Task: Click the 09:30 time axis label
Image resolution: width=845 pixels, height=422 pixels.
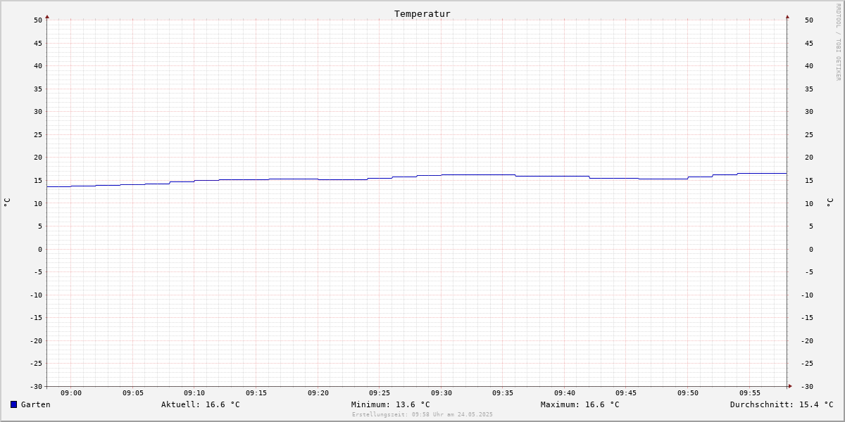Action: click(442, 393)
